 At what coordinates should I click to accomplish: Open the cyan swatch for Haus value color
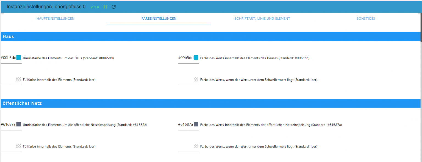196,57
